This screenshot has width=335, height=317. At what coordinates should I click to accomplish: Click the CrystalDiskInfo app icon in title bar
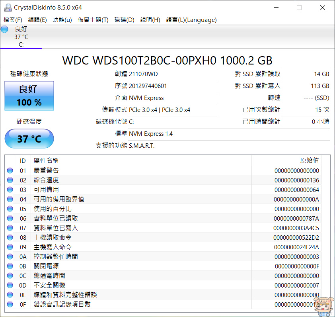point(7,8)
